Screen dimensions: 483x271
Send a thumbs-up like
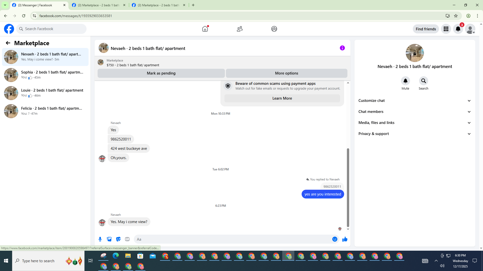(345, 239)
